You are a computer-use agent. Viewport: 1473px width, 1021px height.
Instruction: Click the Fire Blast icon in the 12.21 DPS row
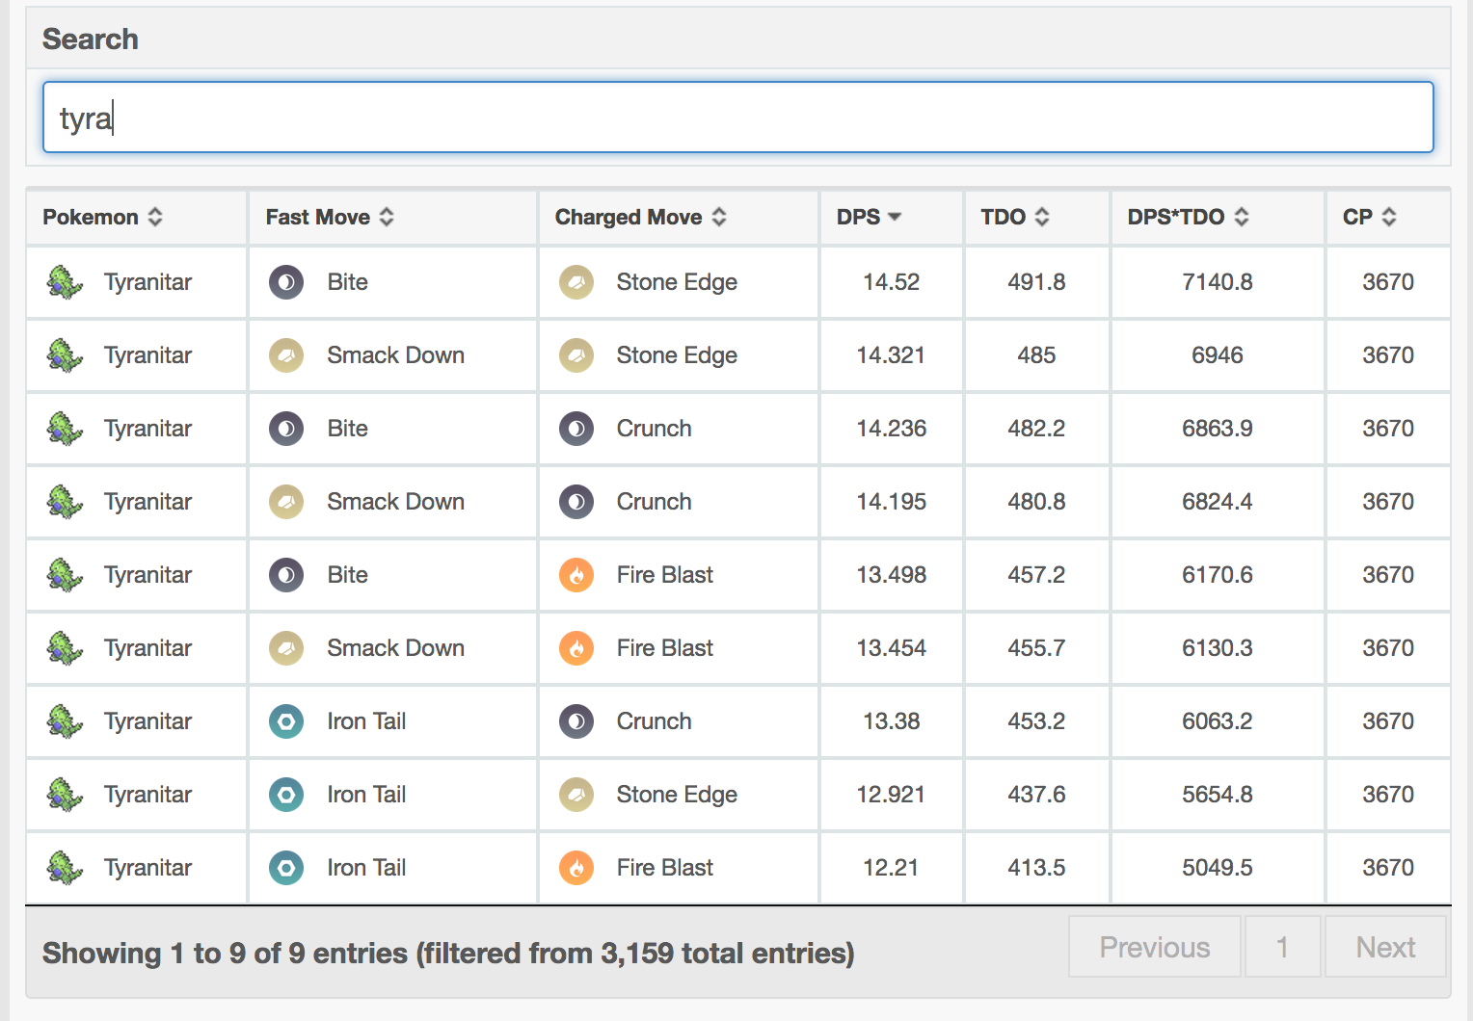(x=576, y=868)
